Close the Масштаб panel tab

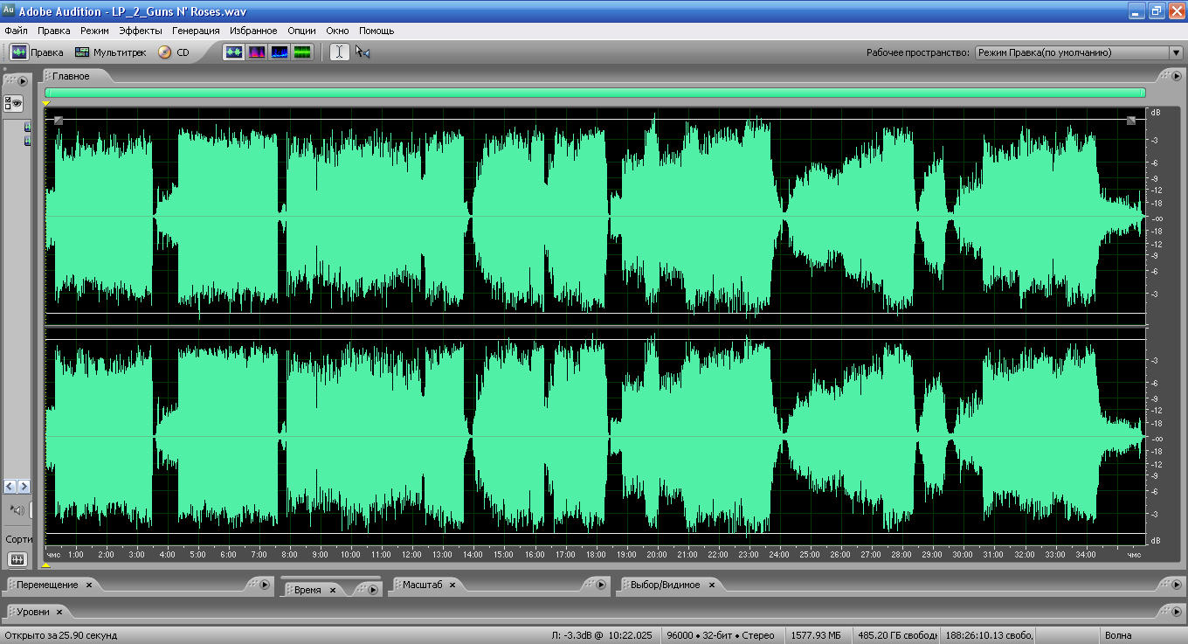pyautogui.click(x=454, y=585)
